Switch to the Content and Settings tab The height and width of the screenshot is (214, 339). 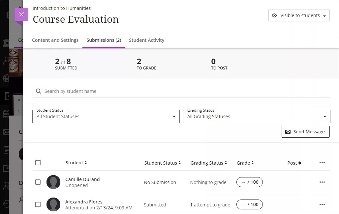click(55, 40)
